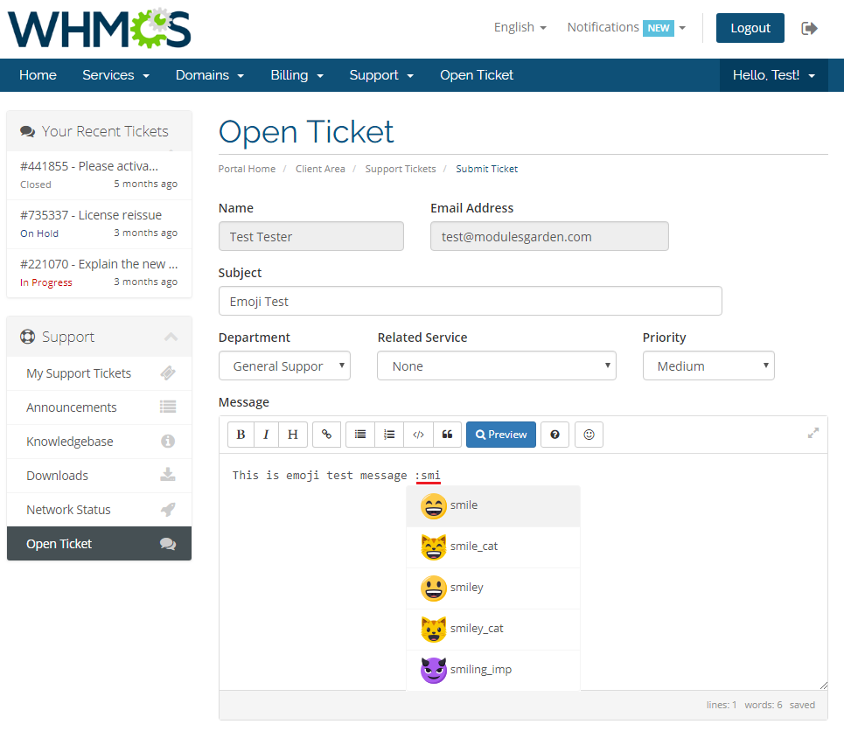Grab message box resize handle corner

click(824, 686)
